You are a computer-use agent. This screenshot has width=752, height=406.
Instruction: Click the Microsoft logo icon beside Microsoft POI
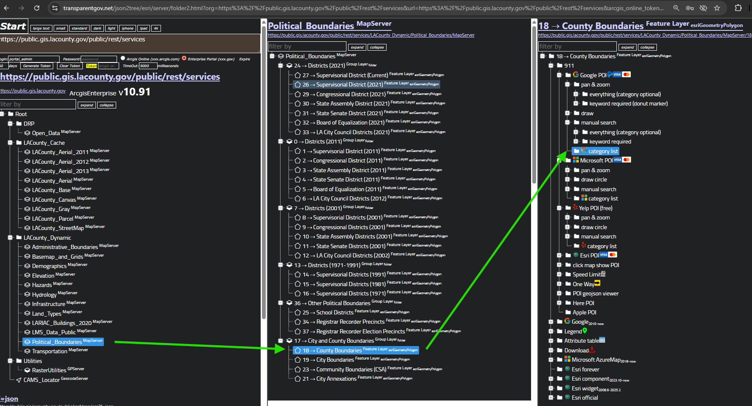point(575,160)
